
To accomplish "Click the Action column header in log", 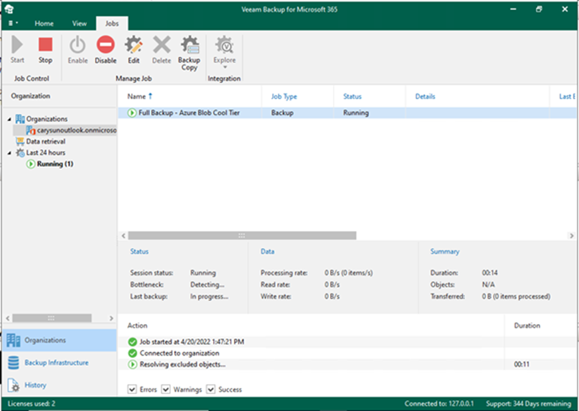I will coord(137,325).
